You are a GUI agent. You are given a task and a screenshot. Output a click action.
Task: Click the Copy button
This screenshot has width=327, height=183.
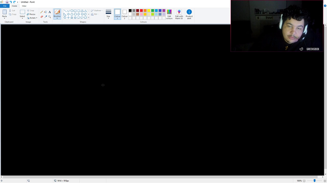[12, 14]
